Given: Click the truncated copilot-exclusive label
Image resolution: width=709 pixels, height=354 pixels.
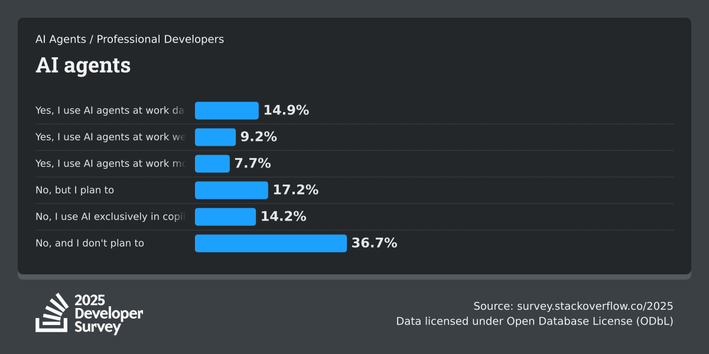Looking at the screenshot, I should [x=110, y=217].
